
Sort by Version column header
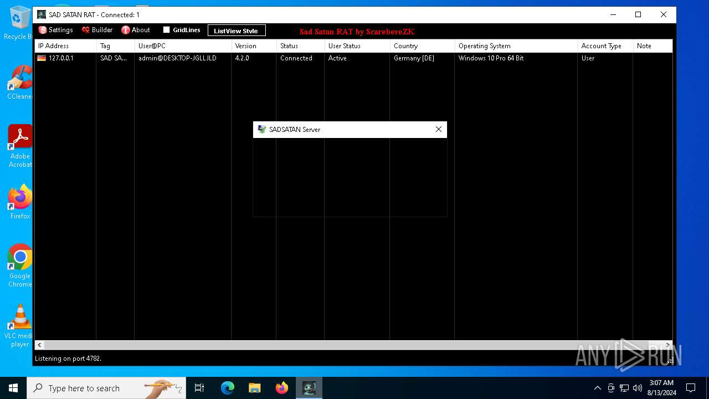(x=254, y=46)
